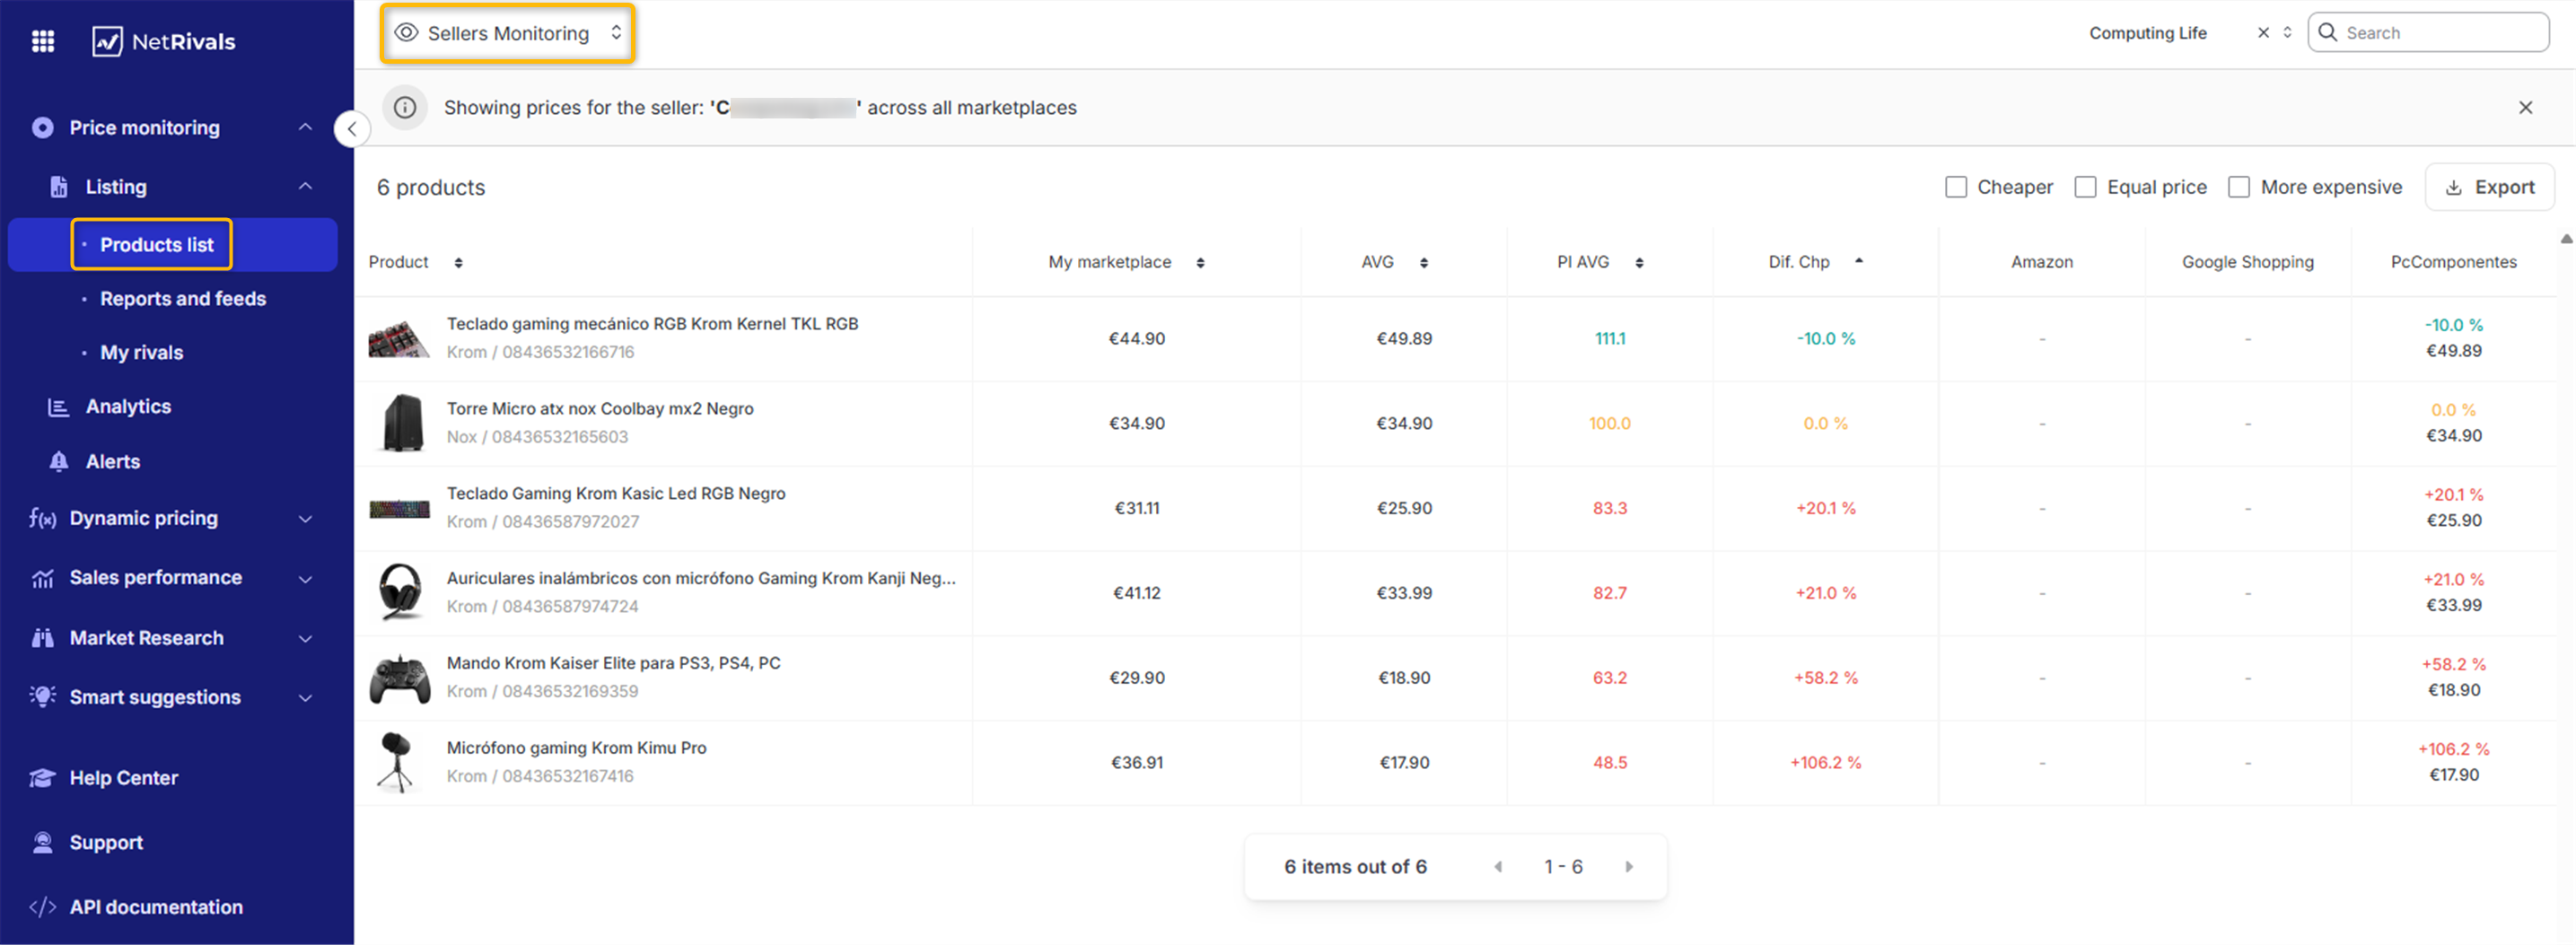2576x945 pixels.
Task: Click the API documentation code icon
Action: point(42,907)
